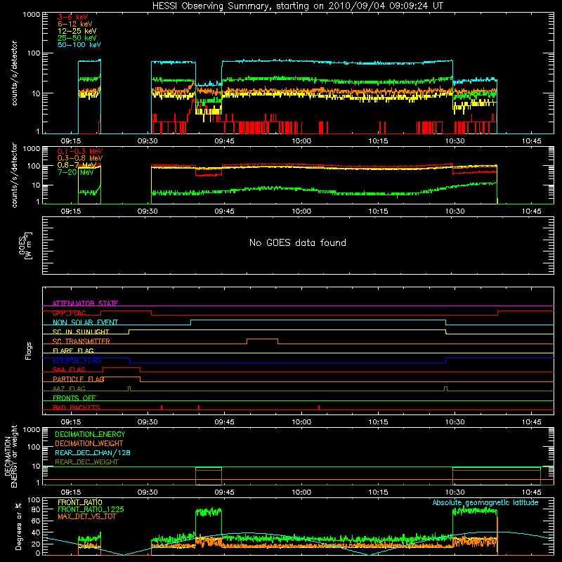
Task: Select the FLARE_FLAG label
Action: coord(73,351)
